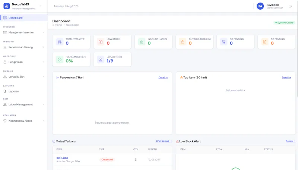Select Labor Management menu item
Screen dimensions: 298x170
tap(24, 105)
